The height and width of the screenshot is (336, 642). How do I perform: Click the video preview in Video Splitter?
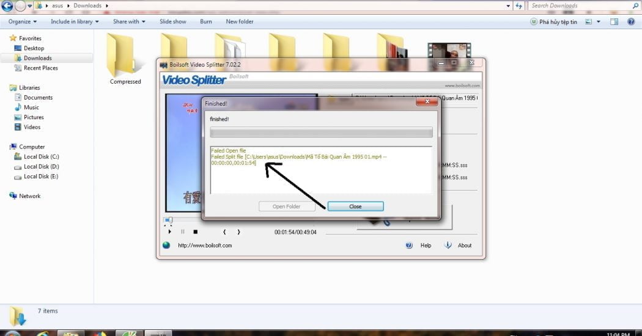183,153
